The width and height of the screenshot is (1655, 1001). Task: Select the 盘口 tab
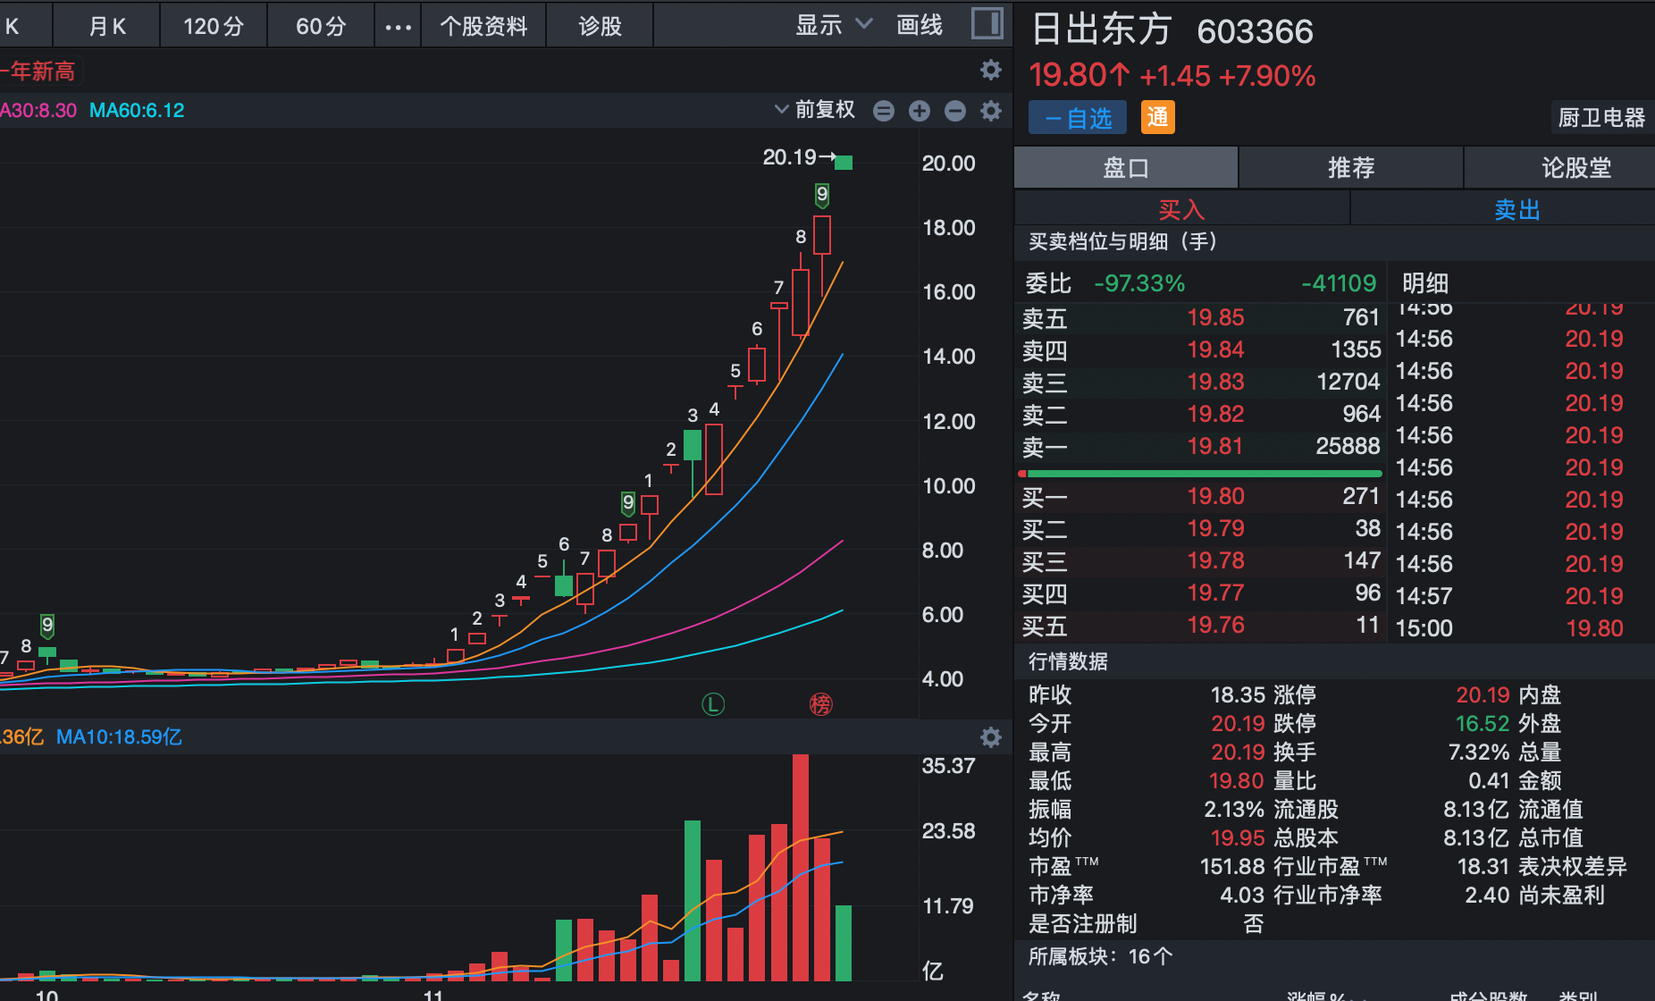1126,168
